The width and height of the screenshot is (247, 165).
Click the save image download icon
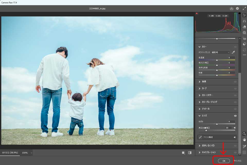point(231,8)
